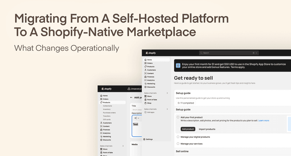This screenshot has width=291, height=156.
Task: Click the blue upload icon in the promo banner
Action: click(x=178, y=66)
